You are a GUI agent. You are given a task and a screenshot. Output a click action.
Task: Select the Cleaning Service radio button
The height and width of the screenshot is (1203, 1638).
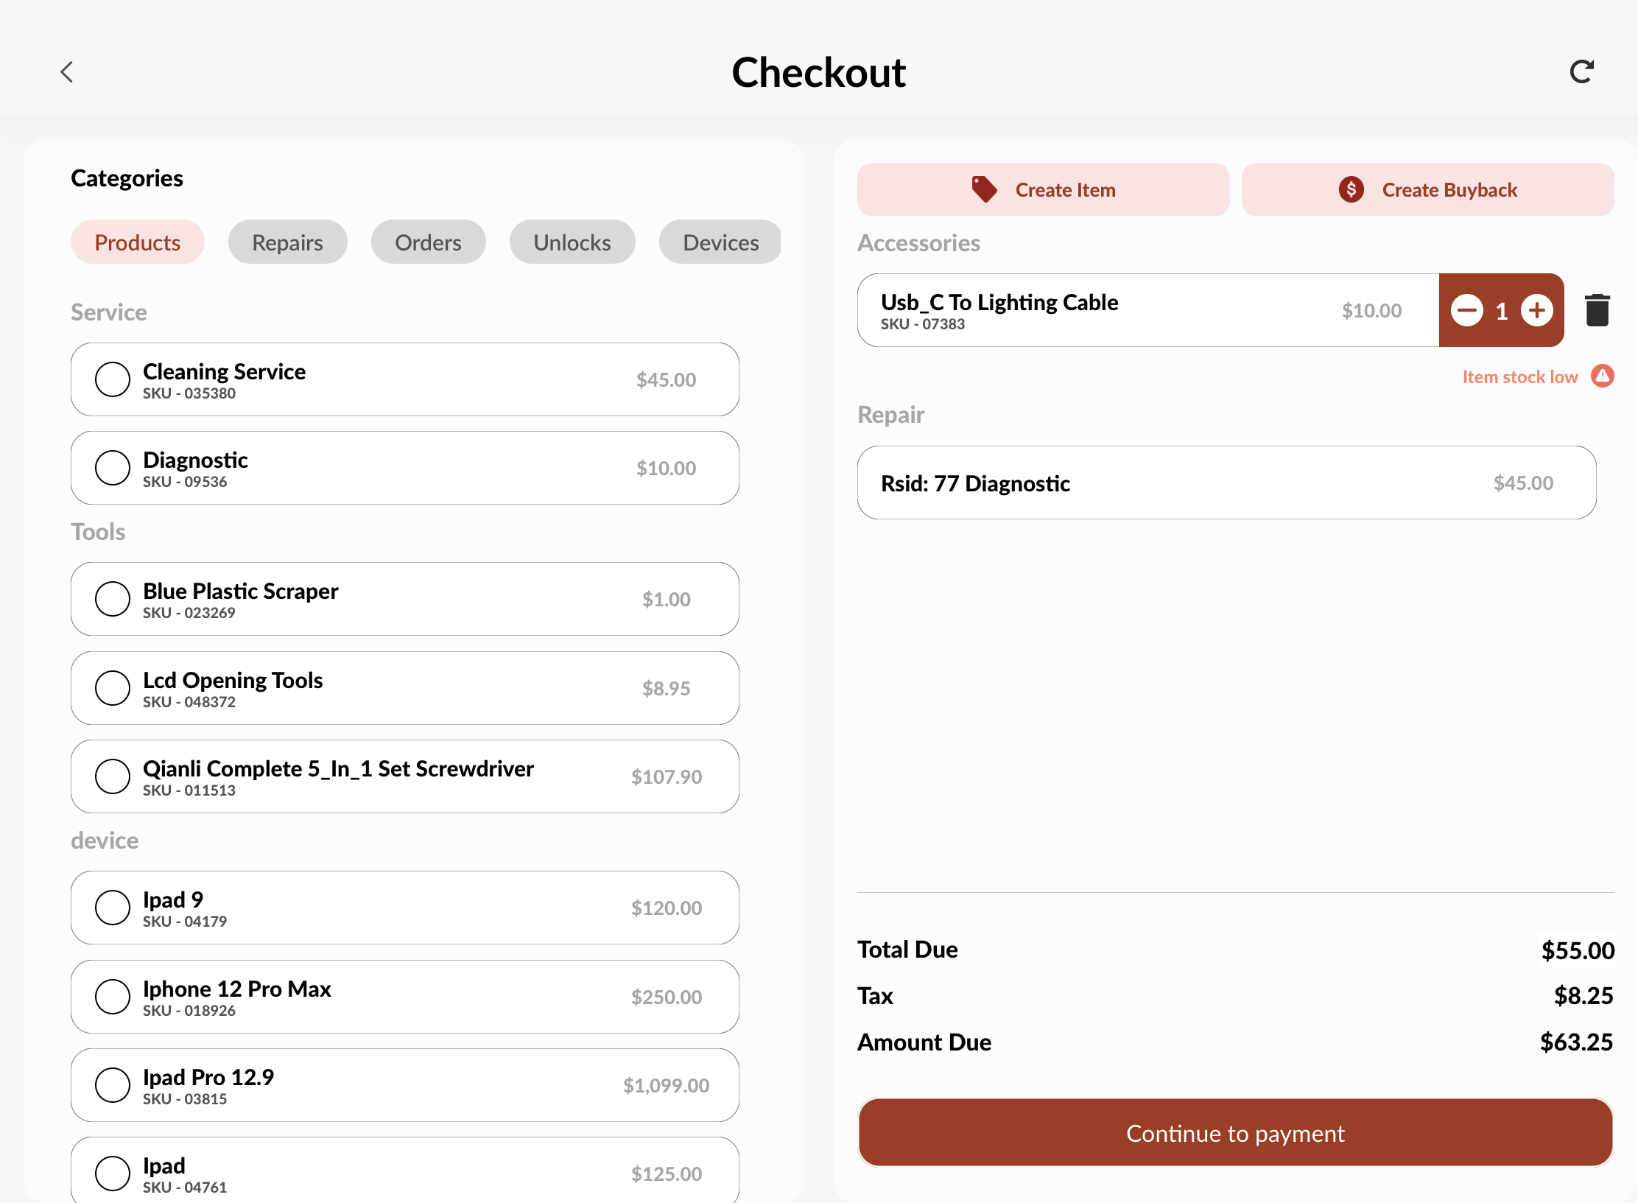[x=113, y=379]
